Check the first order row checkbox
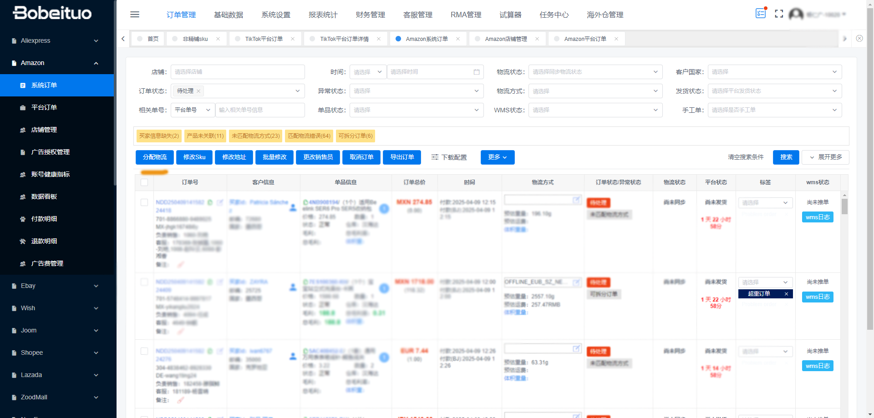 (144, 203)
